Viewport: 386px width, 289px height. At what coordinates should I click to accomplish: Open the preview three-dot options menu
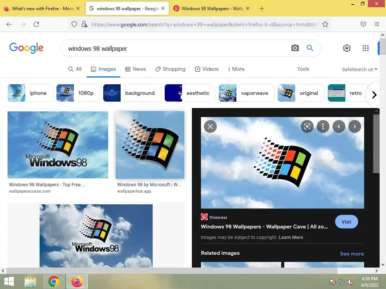(323, 126)
